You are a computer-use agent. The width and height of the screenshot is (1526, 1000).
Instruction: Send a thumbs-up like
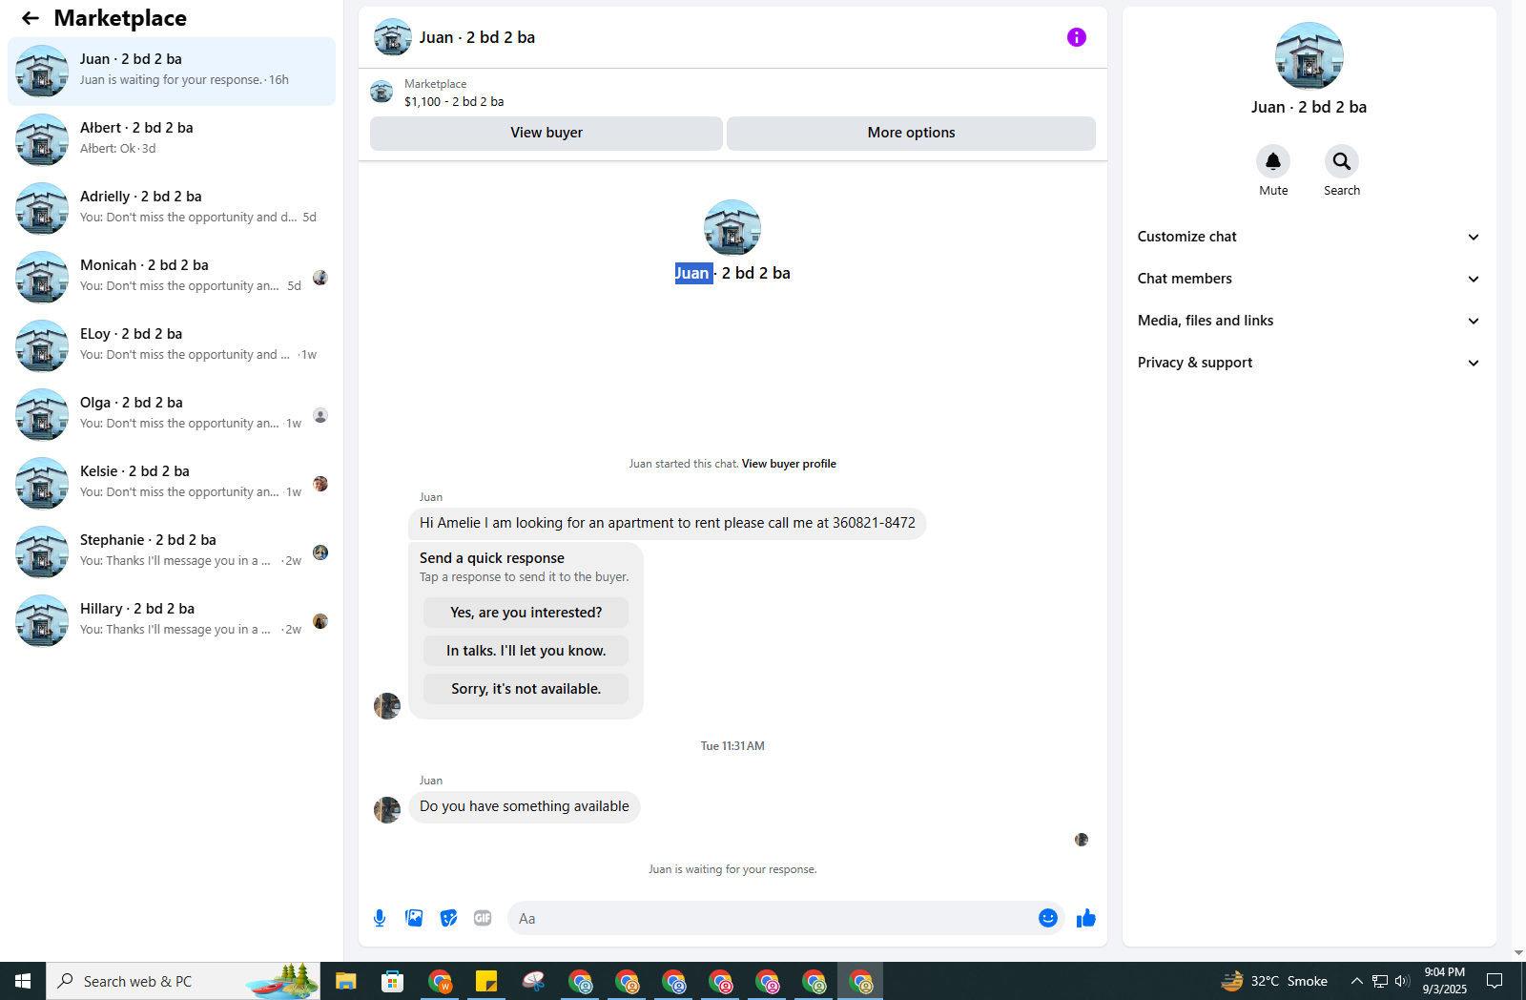[1086, 918]
